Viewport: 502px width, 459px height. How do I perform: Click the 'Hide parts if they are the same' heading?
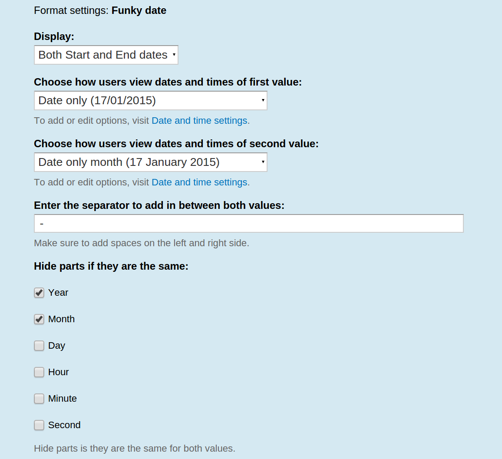coord(111,266)
